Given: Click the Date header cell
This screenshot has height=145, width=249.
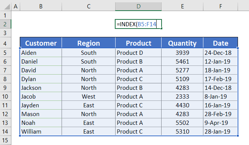Looking at the screenshot, I should click(x=220, y=43).
